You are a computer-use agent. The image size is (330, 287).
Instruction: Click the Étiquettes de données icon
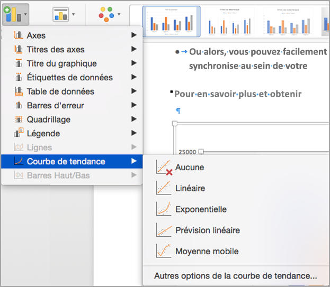coord(19,77)
